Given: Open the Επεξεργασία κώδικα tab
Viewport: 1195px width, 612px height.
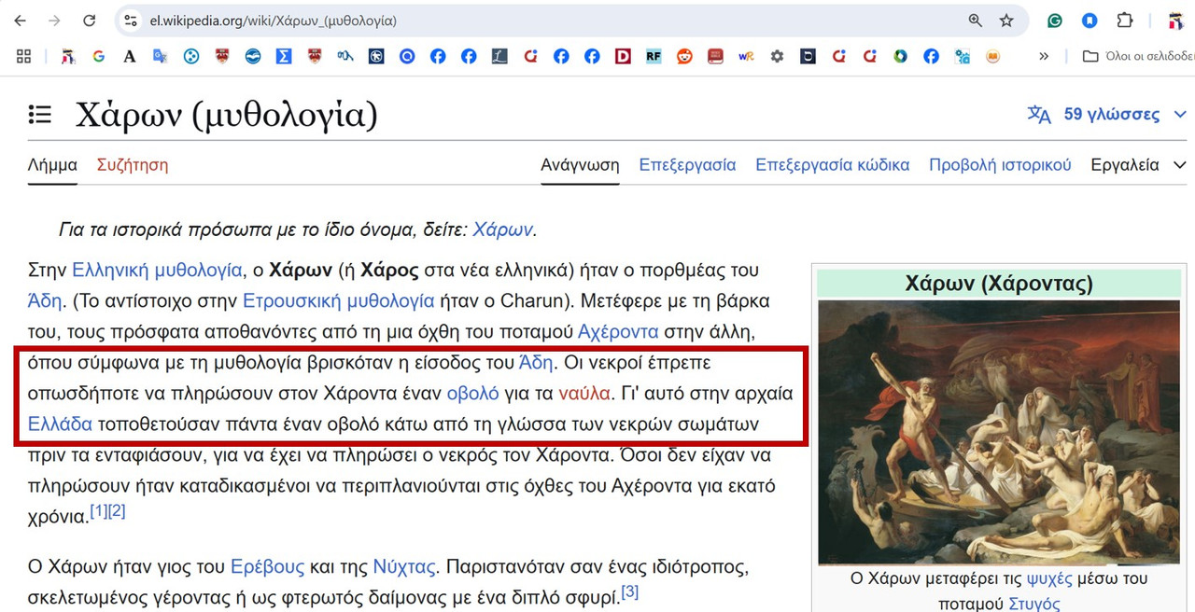Looking at the screenshot, I should pyautogui.click(x=832, y=165).
